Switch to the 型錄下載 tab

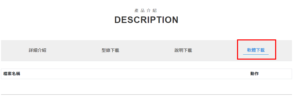tap(110, 50)
